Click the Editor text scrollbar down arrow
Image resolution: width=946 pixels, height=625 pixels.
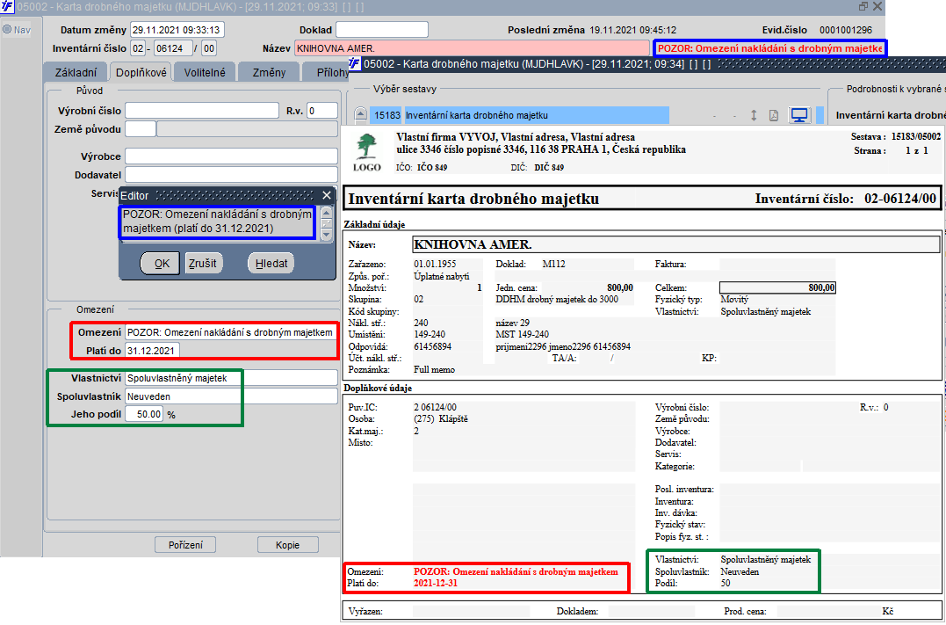click(x=326, y=235)
